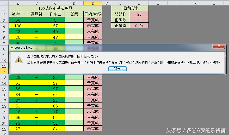Click 未完成 status cell in row 3
This screenshot has width=229, height=135.
coord(93,20)
